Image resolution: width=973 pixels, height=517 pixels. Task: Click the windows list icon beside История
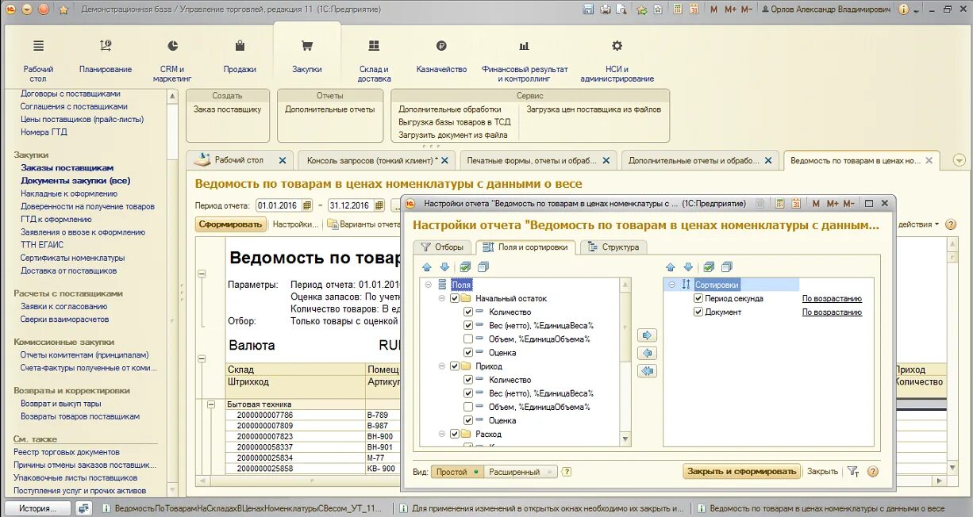[84, 509]
